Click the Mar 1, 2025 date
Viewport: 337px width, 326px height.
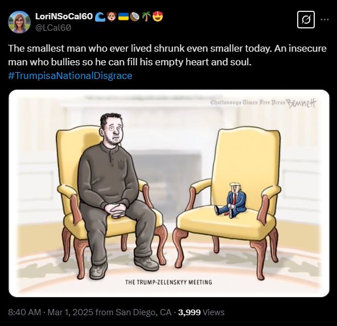click(71, 312)
